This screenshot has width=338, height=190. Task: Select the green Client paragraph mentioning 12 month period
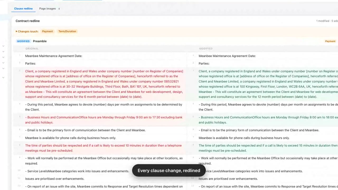click(x=268, y=84)
